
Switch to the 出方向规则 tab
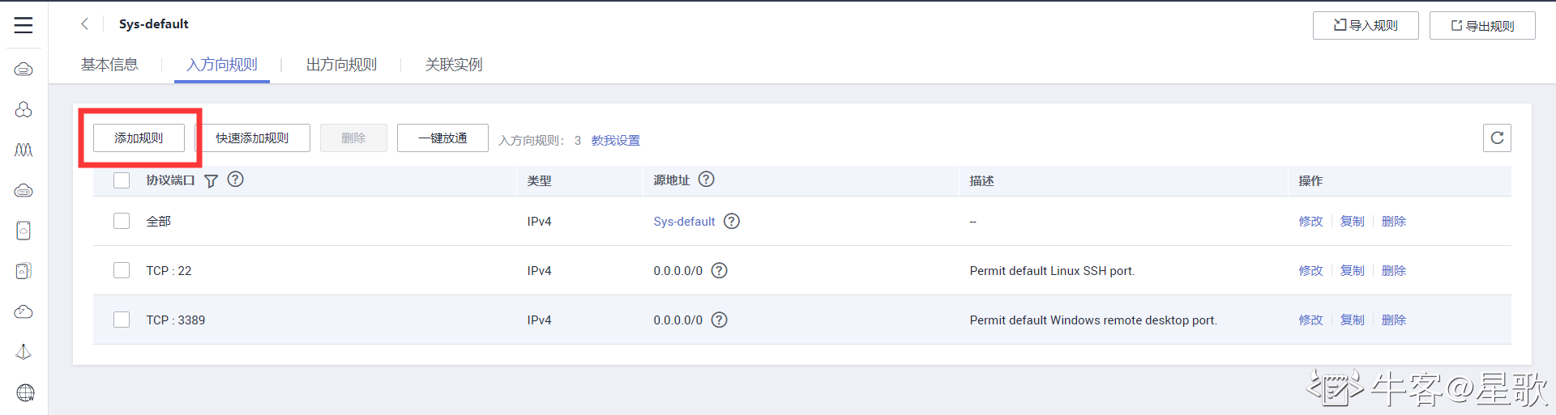(341, 65)
